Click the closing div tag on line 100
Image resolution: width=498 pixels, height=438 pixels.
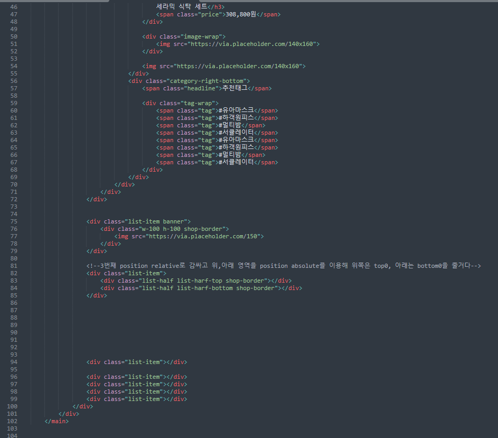[x=83, y=406]
